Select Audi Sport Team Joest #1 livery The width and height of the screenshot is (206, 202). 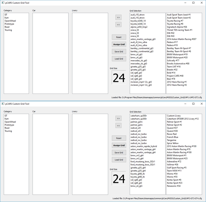point(179,15)
